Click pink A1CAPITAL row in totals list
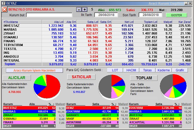The height and width of the screenshot is (130, 194). [155, 122]
